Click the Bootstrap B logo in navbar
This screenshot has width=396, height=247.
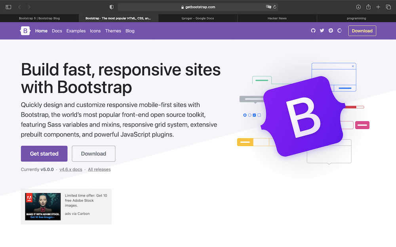tap(25, 31)
